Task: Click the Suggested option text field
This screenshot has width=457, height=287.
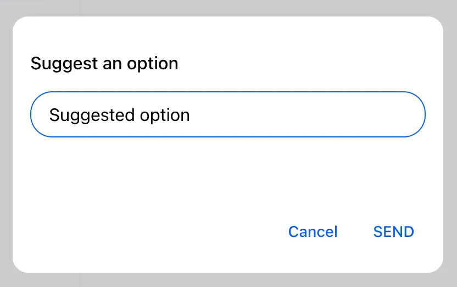Action: tap(227, 114)
